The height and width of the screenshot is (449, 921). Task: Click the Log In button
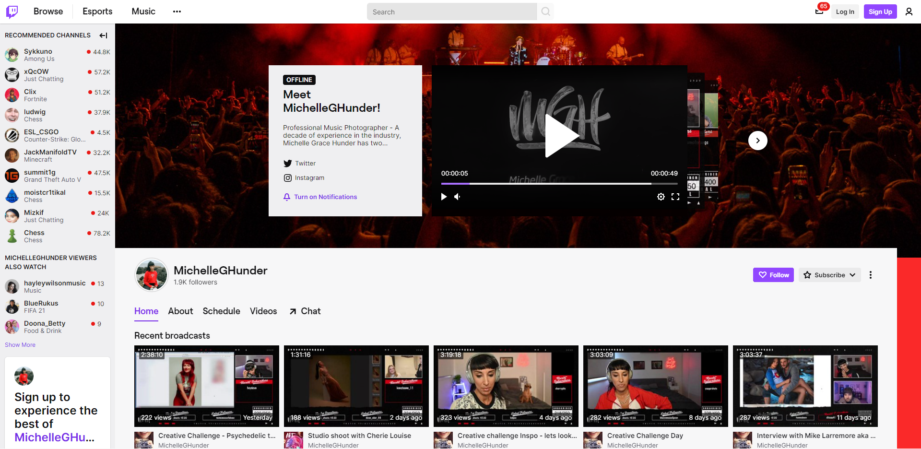pos(845,12)
